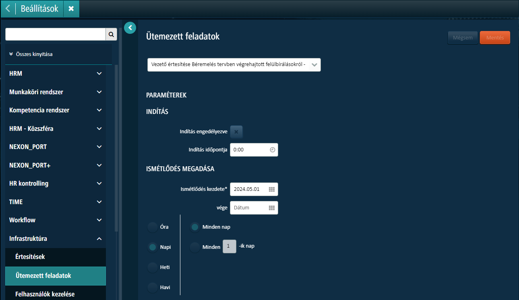This screenshot has width=519, height=300.
Task: Click the sidebar search text field
Action: click(55, 34)
